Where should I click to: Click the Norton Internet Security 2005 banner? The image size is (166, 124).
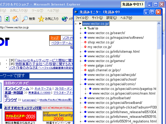click(58, 116)
